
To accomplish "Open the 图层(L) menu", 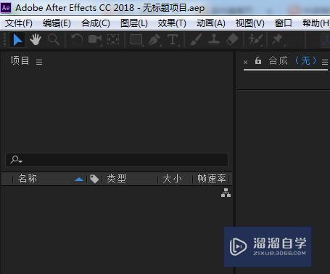I will point(134,23).
